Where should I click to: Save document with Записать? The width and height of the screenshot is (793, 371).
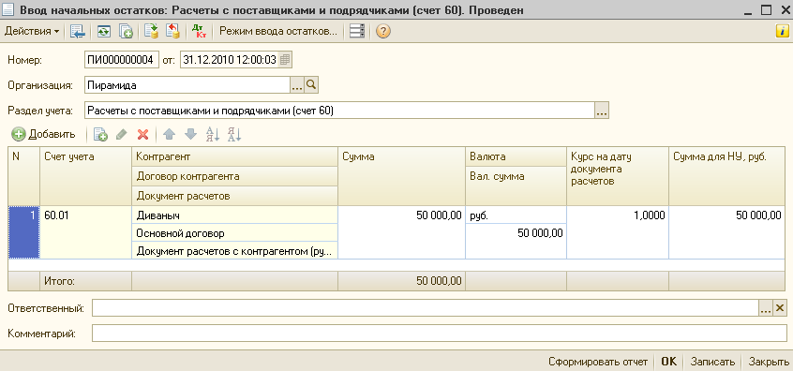pos(712,362)
